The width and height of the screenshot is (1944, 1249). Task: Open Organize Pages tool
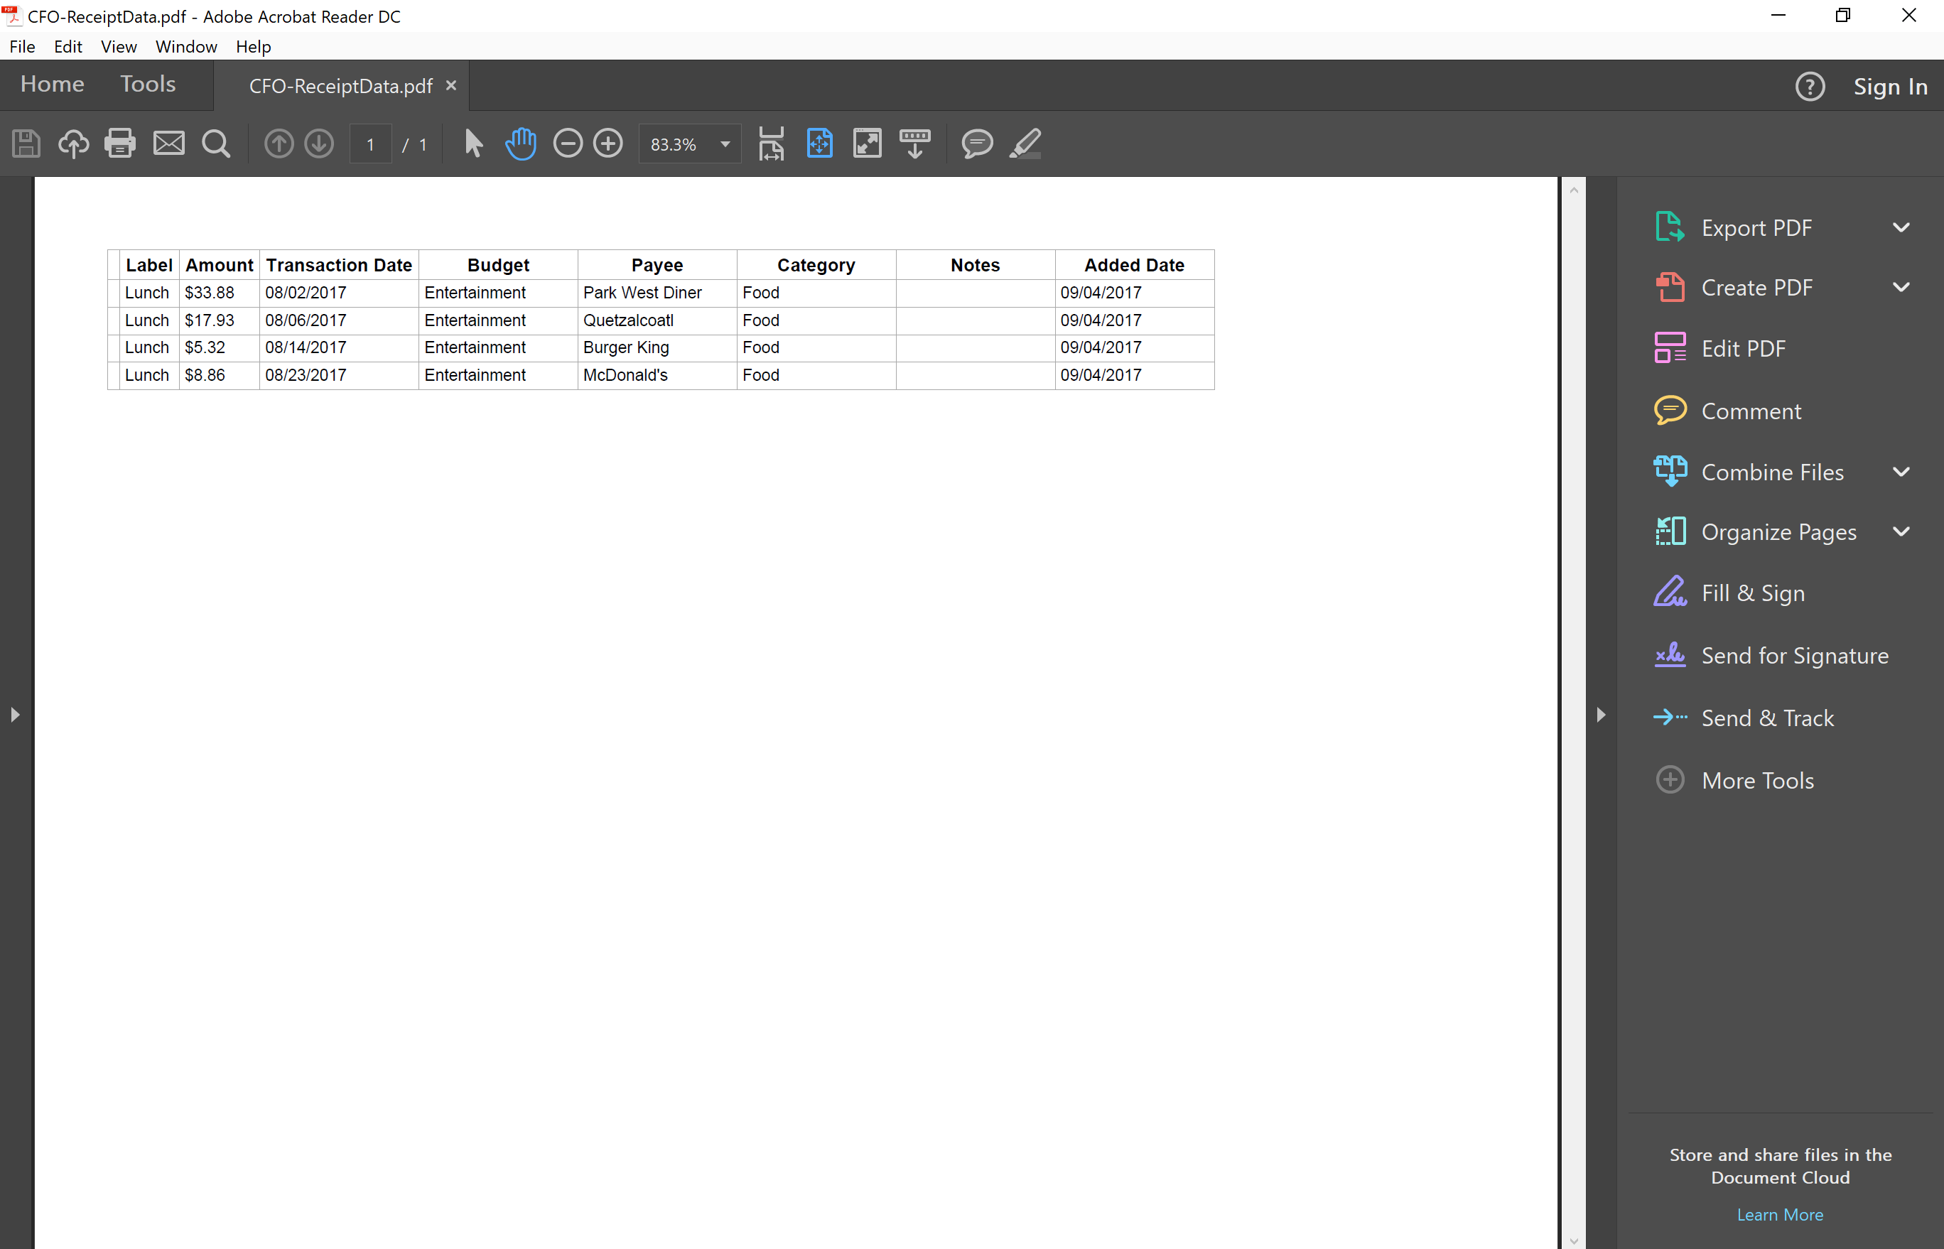pos(1755,531)
